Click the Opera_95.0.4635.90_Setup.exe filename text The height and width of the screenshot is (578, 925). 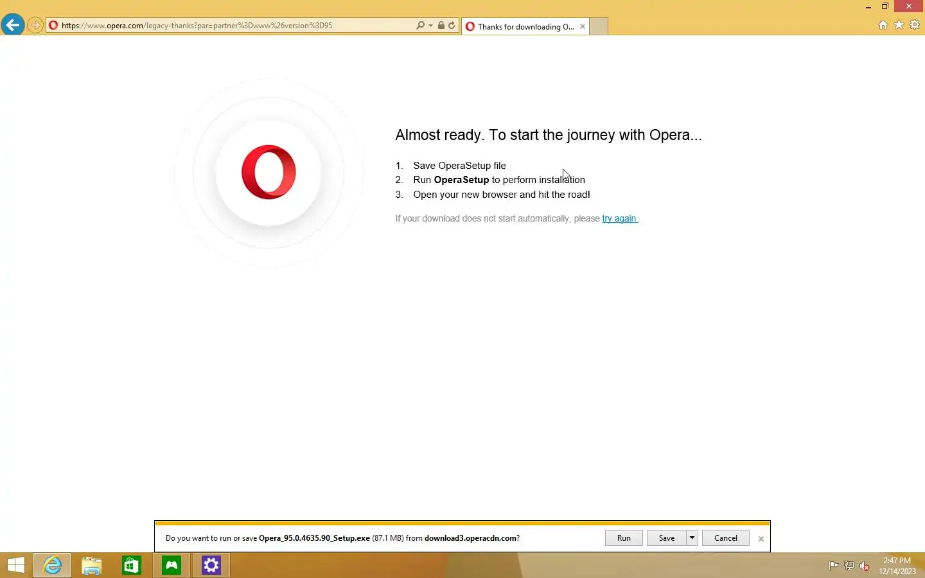(314, 538)
